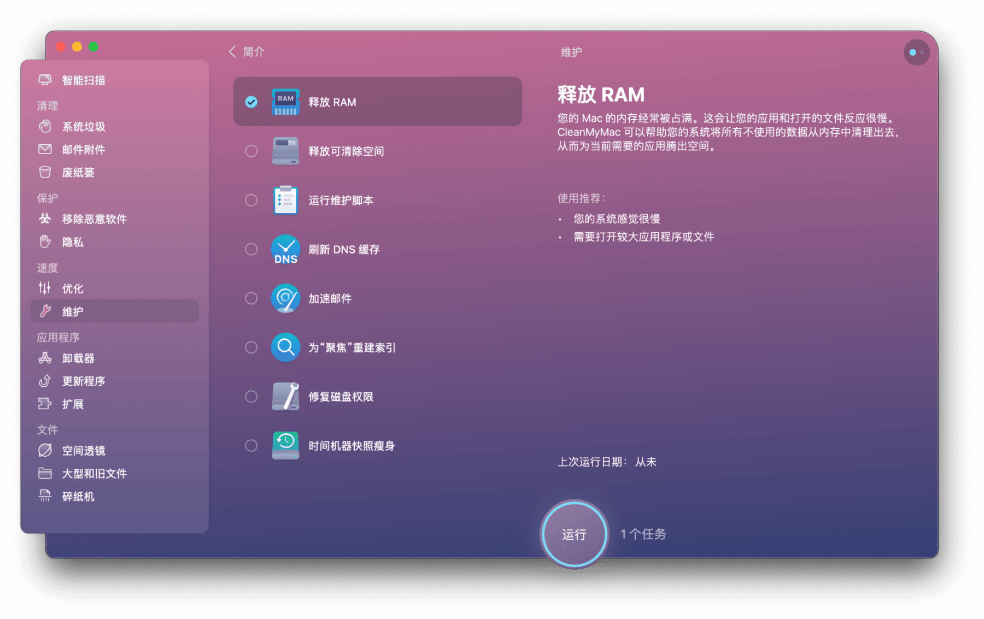Select the 修复磁盘权限 task label
This screenshot has width=984, height=619.
[341, 397]
